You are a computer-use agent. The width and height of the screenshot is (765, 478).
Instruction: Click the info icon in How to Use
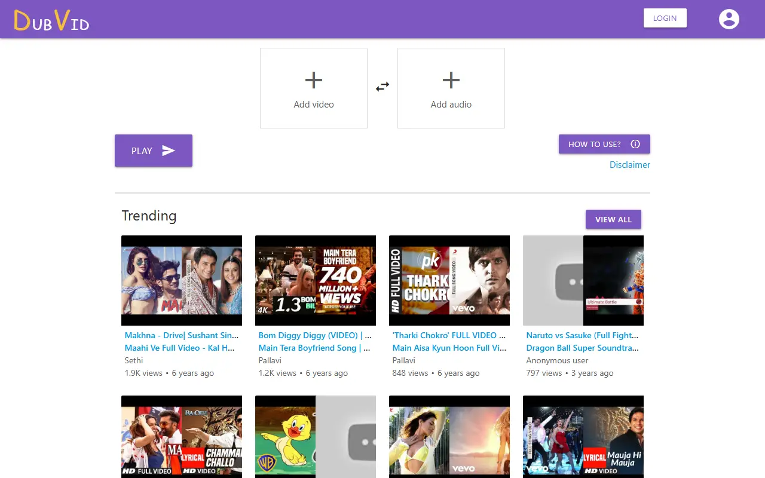click(x=635, y=144)
